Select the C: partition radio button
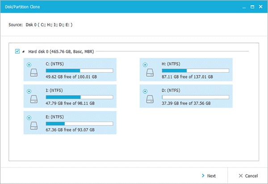Screen dimensions: 268x184 (x=29, y=64)
